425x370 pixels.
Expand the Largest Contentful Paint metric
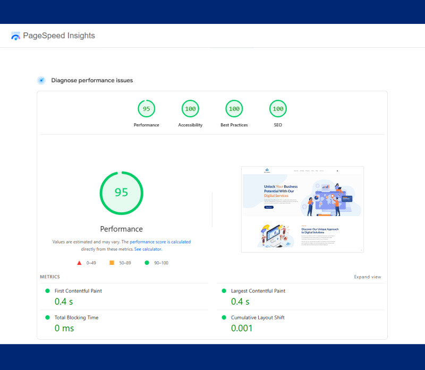(x=258, y=291)
